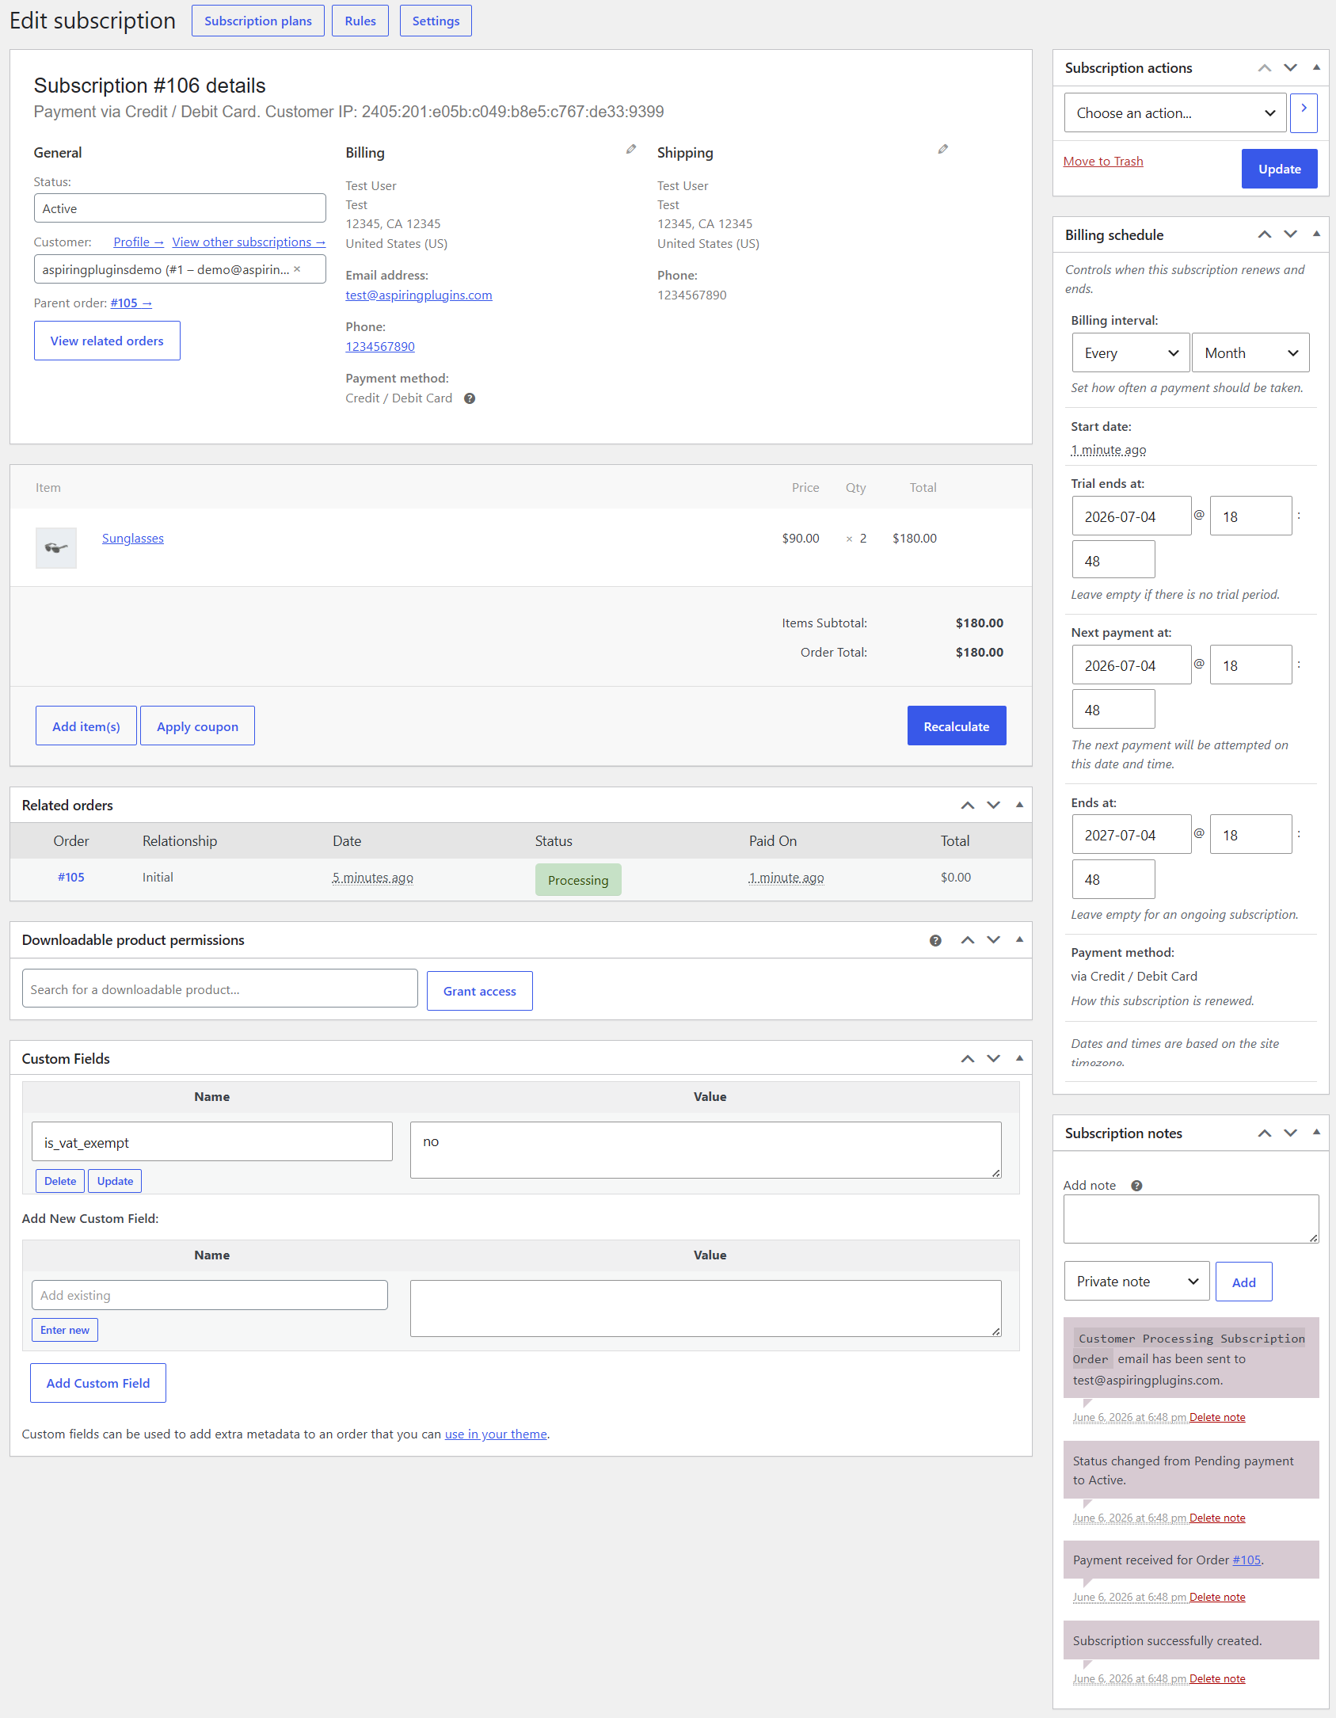The height and width of the screenshot is (1718, 1336).
Task: Focus Trial ends at date field
Action: [x=1132, y=516]
